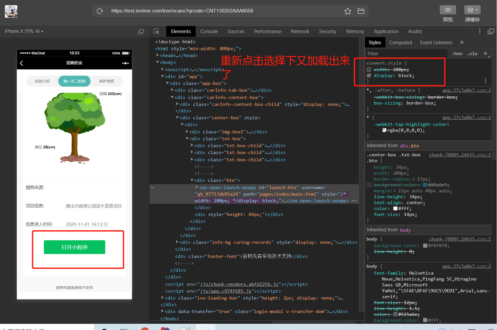
Task: Expand the margin shorthand triangle
Action: (395, 191)
